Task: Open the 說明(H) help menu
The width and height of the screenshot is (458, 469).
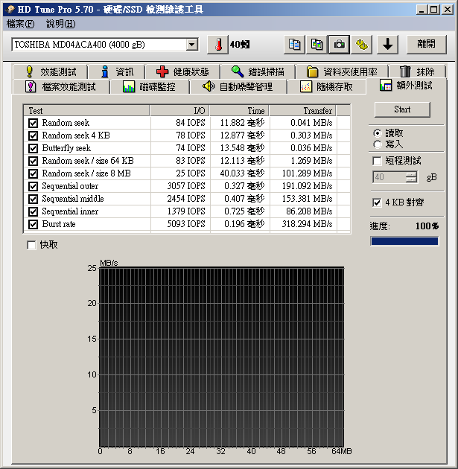Action: (x=61, y=24)
